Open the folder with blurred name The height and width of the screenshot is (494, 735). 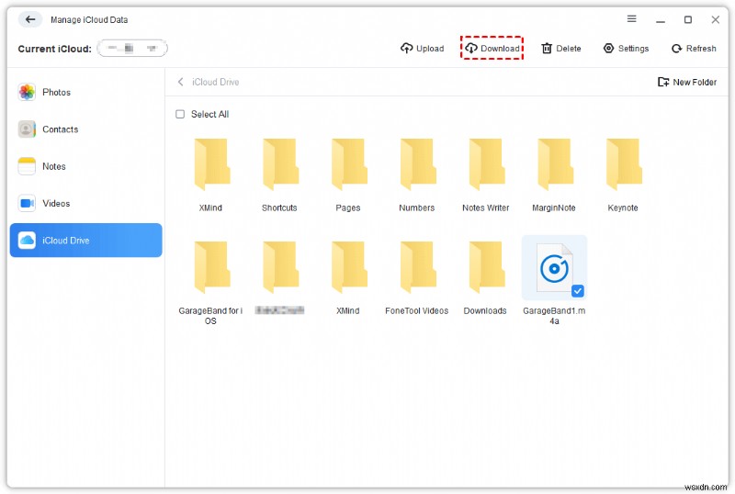point(280,267)
